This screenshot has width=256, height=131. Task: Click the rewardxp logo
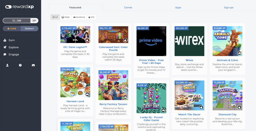tap(19, 7)
